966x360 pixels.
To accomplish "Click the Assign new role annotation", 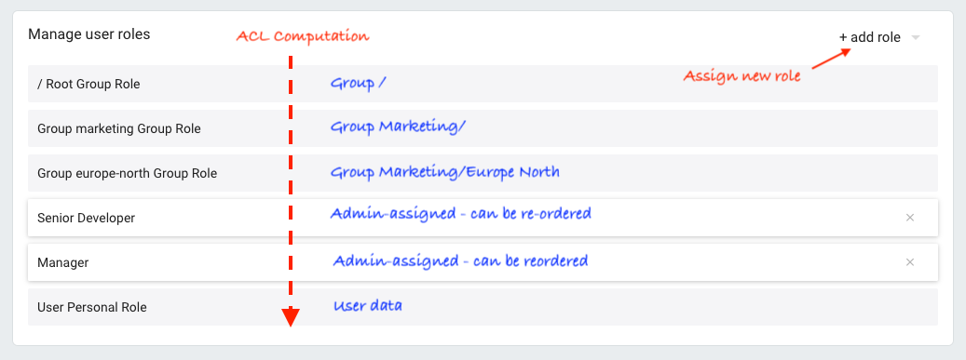I will tap(742, 76).
